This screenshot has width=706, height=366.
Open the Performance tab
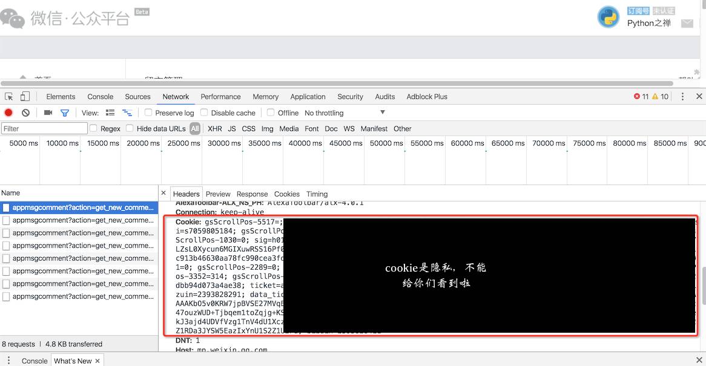[220, 97]
